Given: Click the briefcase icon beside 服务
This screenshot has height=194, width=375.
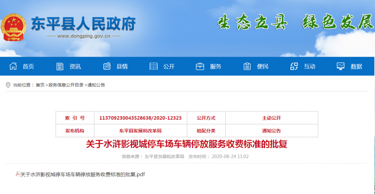Looking at the screenshot, I should [200, 66].
